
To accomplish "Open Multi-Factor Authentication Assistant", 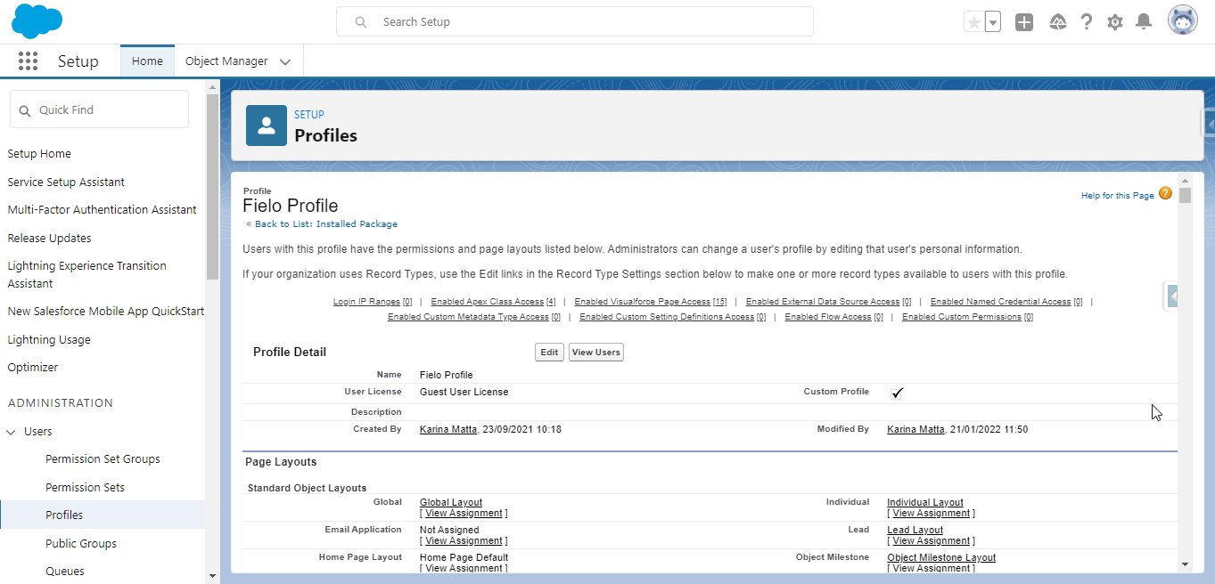I will 102,209.
